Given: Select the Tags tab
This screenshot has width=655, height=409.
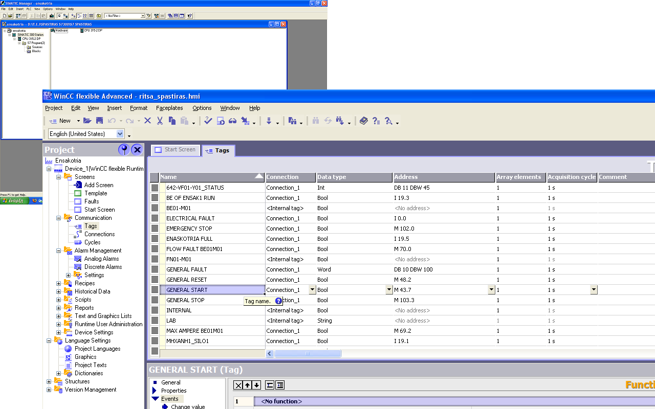Looking at the screenshot, I should click(218, 150).
